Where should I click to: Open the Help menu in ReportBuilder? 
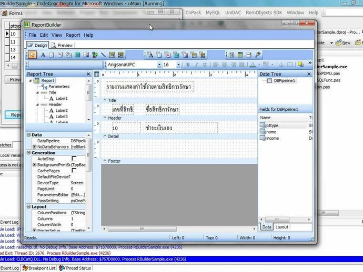click(88, 35)
